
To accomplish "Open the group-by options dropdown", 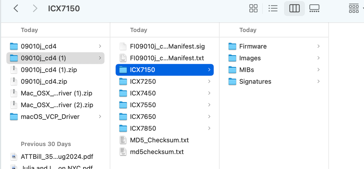I will click(x=355, y=8).
